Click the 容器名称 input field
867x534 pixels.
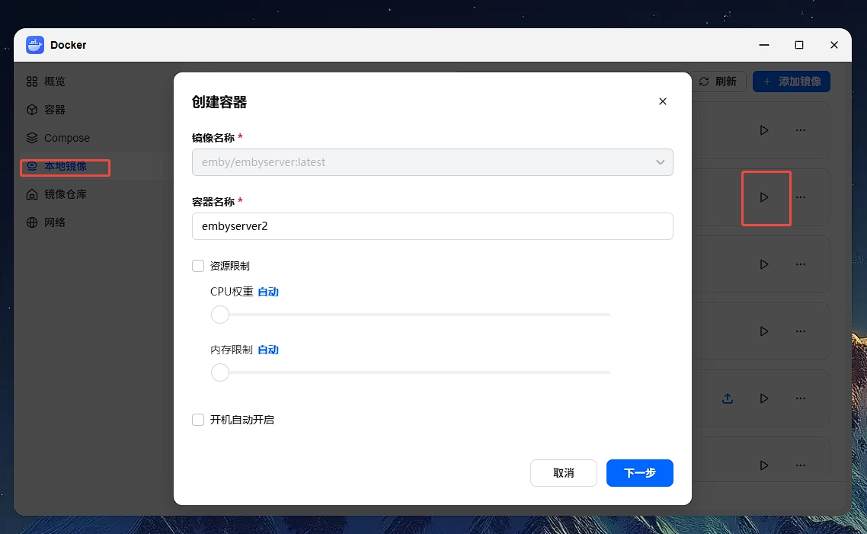tap(433, 226)
